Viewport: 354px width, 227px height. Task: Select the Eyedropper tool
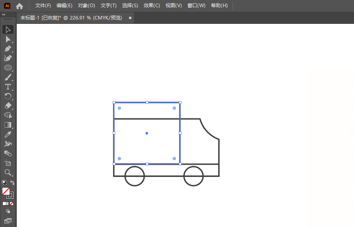(8, 134)
